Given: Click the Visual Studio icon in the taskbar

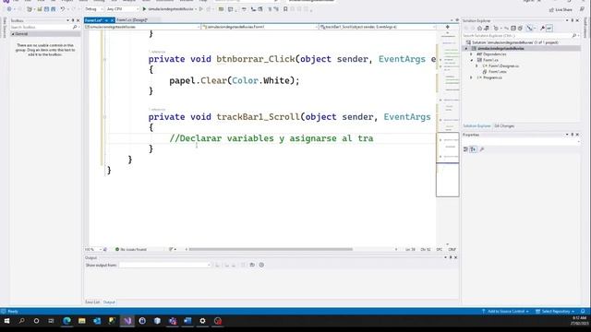Looking at the screenshot, I should (x=127, y=321).
